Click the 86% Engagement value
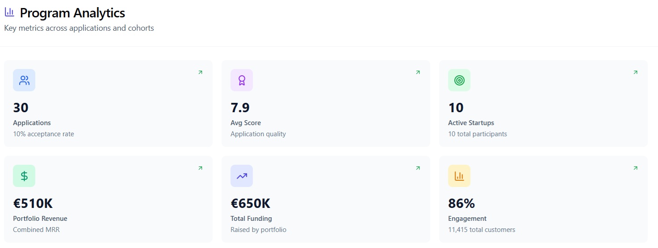Viewport: 658px width, 248px height. [461, 203]
